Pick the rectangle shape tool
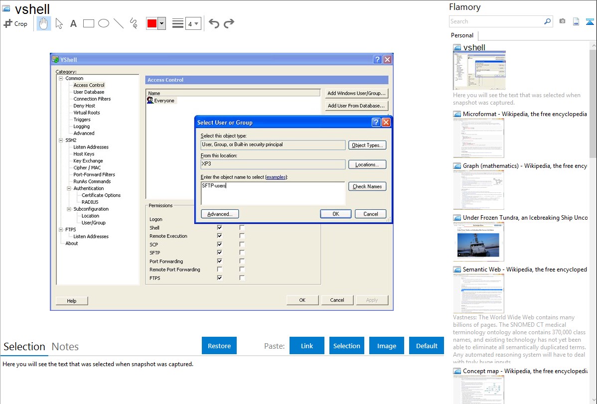The image size is (597, 404). 89,23
